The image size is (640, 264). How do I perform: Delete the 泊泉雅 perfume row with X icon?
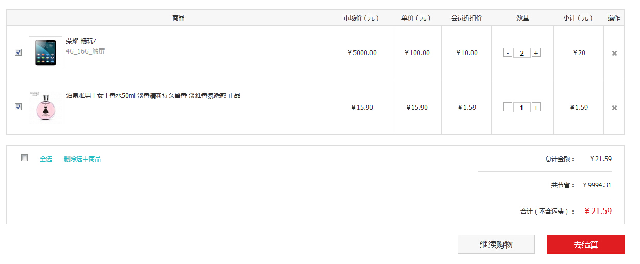pos(614,108)
